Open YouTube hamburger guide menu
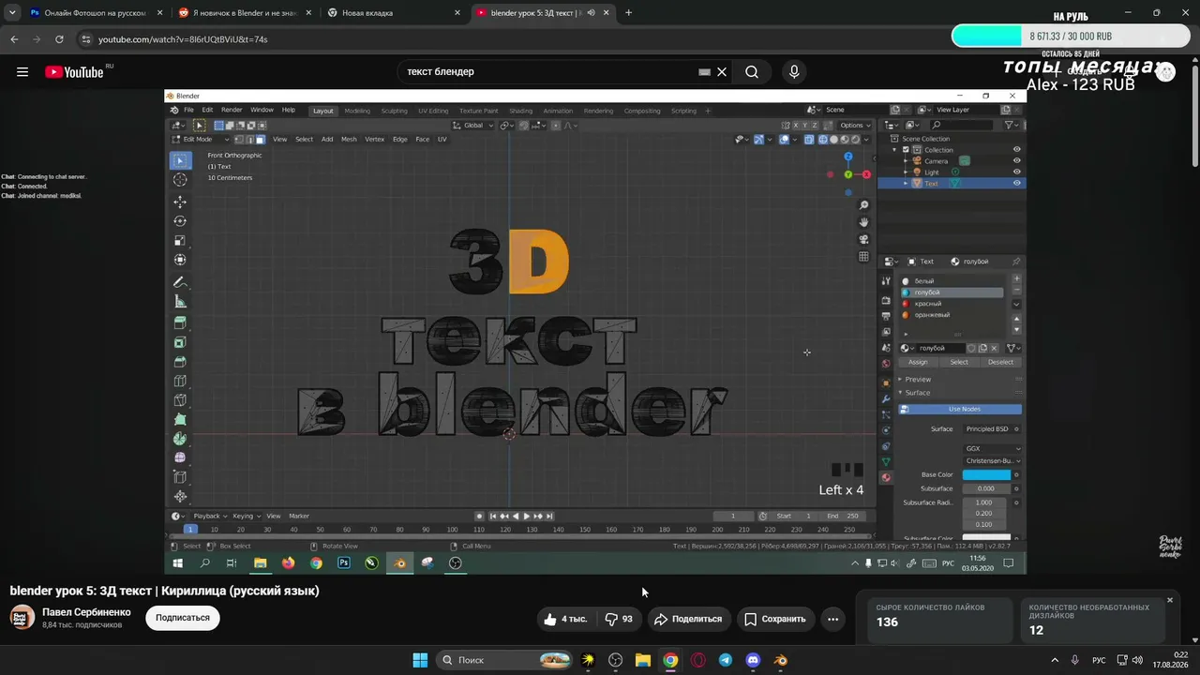The height and width of the screenshot is (675, 1200). pyautogui.click(x=22, y=72)
